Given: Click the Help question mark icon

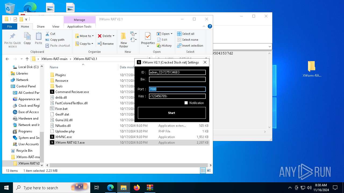Looking at the screenshot, I should (x=210, y=26).
